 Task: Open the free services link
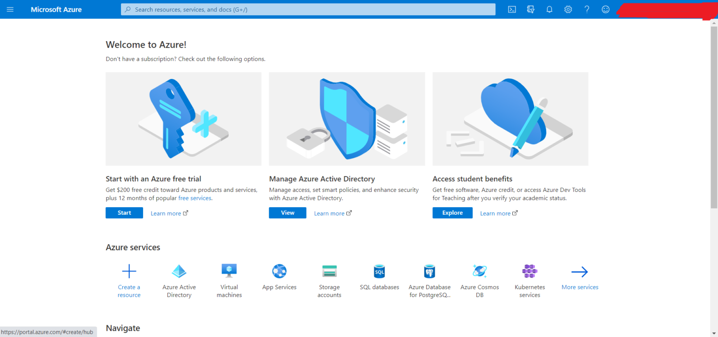[x=195, y=198]
